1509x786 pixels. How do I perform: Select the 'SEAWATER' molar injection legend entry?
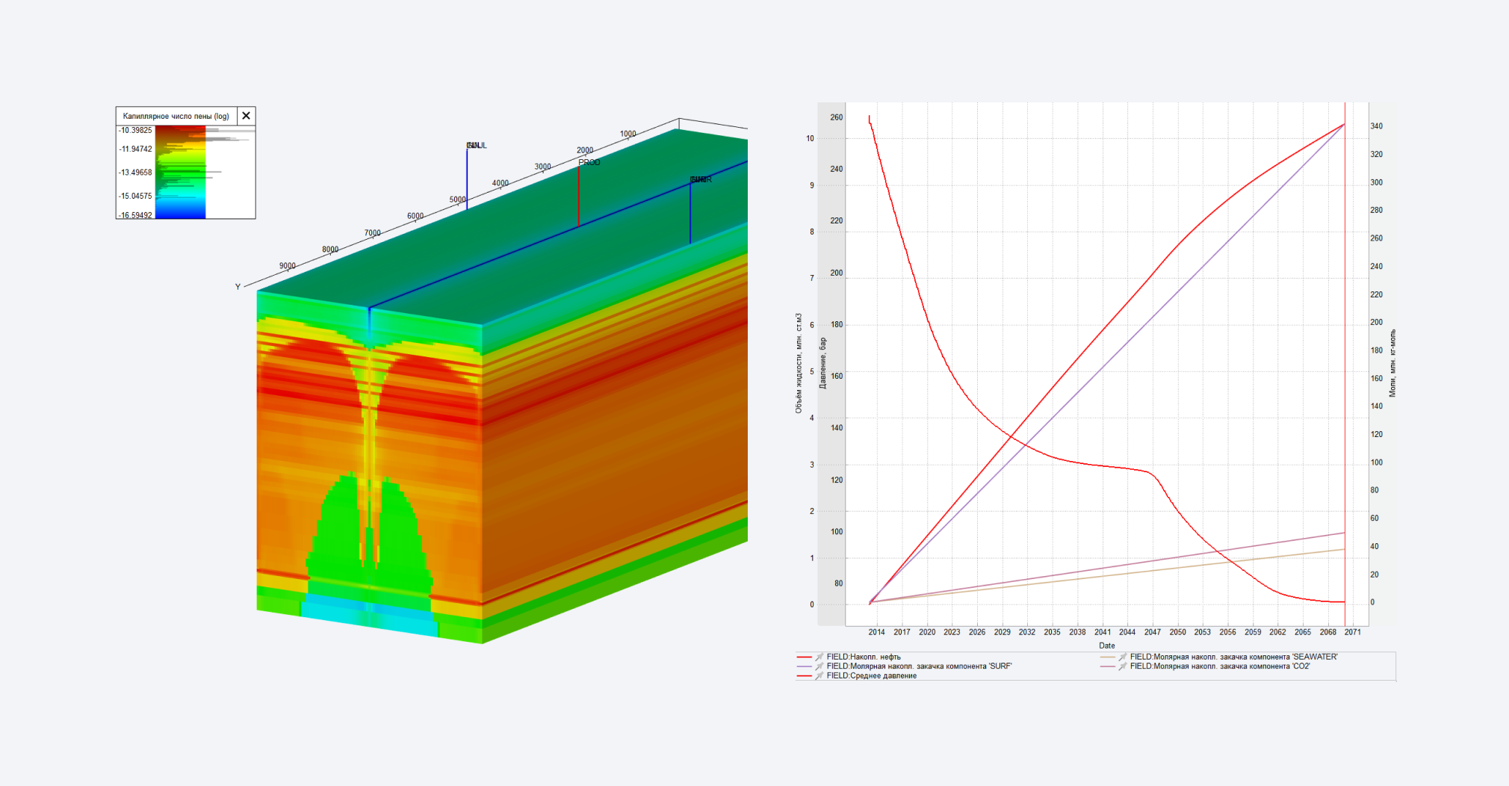point(1233,657)
